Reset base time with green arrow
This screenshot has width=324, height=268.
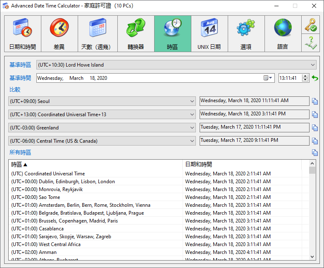click(x=315, y=78)
